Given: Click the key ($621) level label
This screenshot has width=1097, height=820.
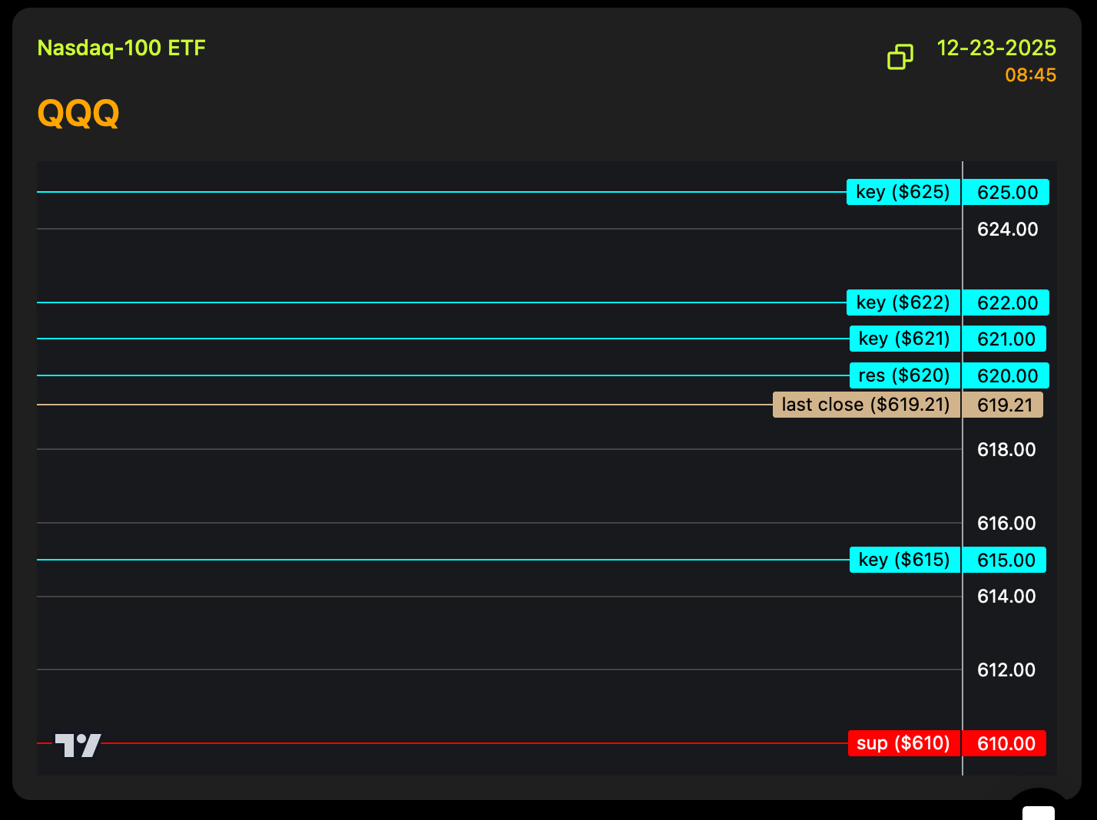Looking at the screenshot, I should 904,339.
